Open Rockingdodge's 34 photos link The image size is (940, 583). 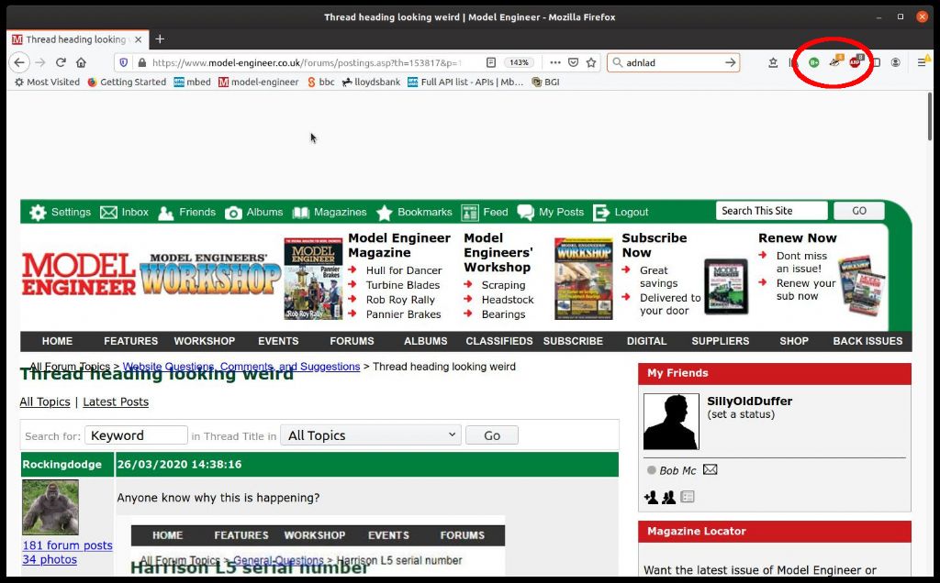click(50, 560)
